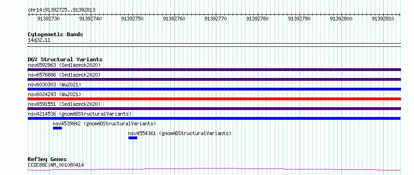
Task: Open the nsv6030303 (Wu2021) variant label
Action: coord(54,84)
